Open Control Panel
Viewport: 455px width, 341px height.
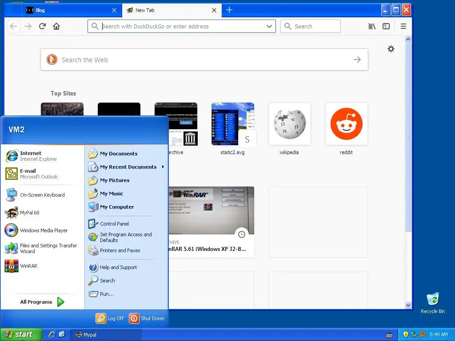[x=127, y=224]
